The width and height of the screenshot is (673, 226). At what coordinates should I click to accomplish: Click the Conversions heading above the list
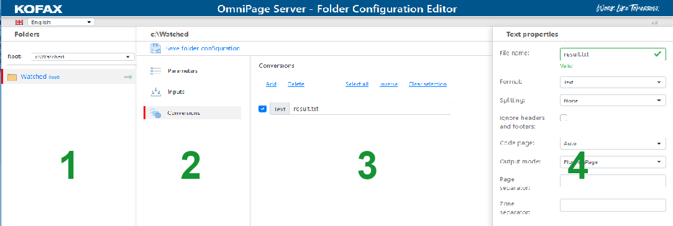click(x=277, y=66)
